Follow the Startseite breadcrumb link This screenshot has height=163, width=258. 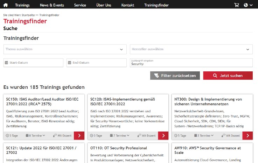[28, 15]
